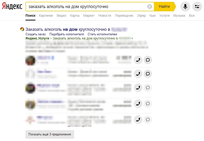Click Показать ещё 3 предложения button
Image resolution: width=204 pixels, height=141 pixels.
pyautogui.click(x=50, y=134)
